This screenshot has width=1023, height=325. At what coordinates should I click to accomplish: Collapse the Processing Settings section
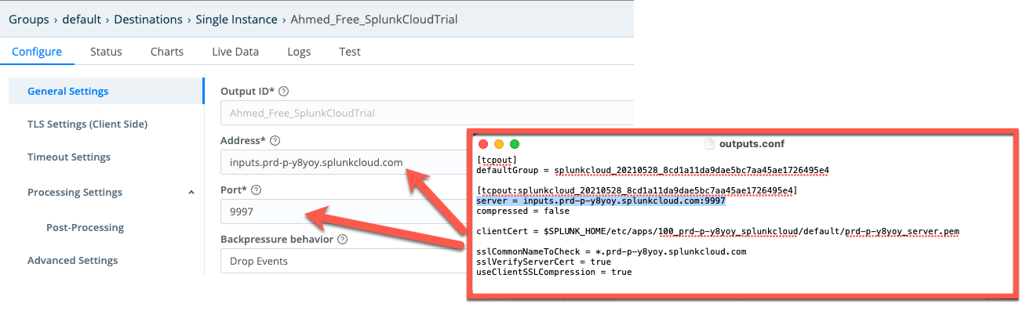point(191,192)
